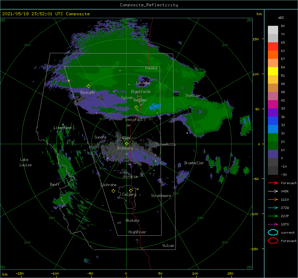Click the green 22JP arrow icon

273,216
